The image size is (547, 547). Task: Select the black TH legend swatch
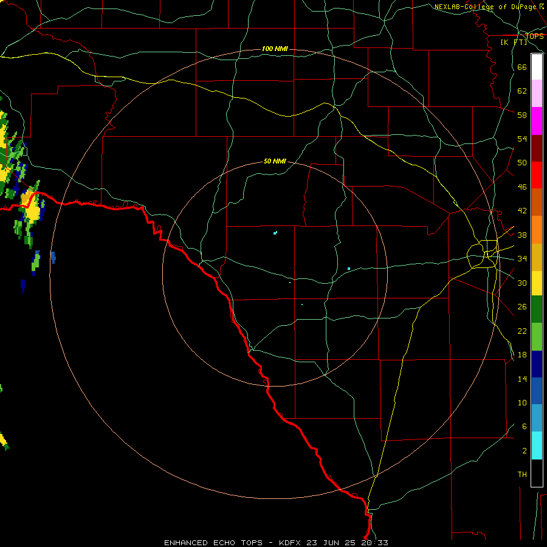[x=537, y=473]
